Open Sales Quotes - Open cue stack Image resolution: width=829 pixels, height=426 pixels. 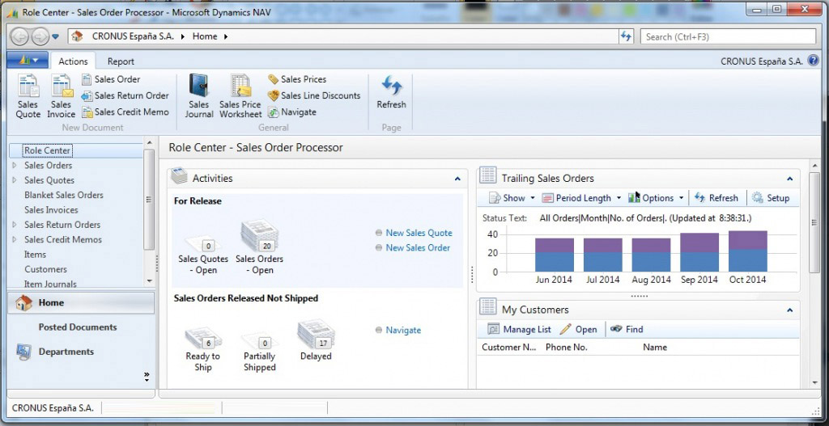coord(203,255)
